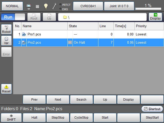
Task: Open the Joint W0 T0 selector
Action: [x=119, y=6]
